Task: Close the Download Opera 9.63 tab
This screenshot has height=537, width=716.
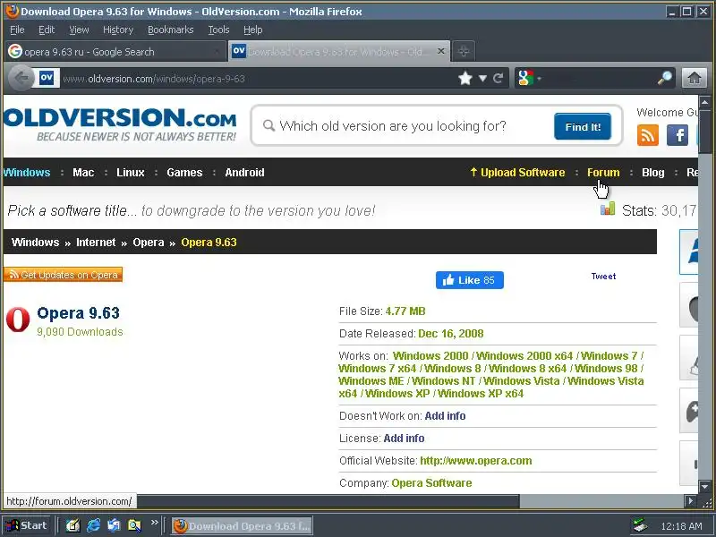Action: (441, 51)
